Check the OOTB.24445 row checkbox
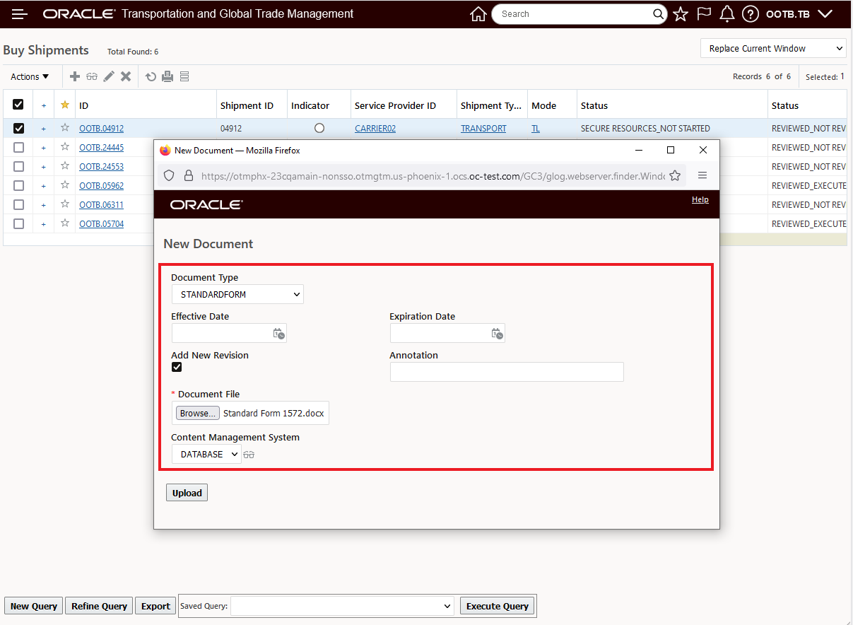The image size is (853, 625). pos(18,147)
